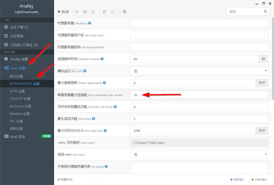Show help for max-file-not-found option

click(116, 106)
